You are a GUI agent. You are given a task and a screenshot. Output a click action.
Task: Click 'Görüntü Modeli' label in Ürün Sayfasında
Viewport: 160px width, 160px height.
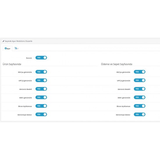26,89
